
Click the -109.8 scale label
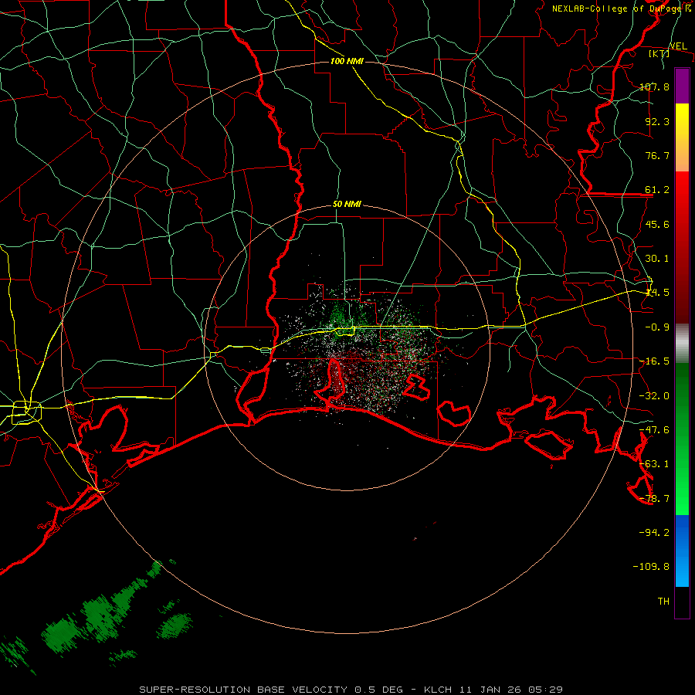pyautogui.click(x=651, y=567)
